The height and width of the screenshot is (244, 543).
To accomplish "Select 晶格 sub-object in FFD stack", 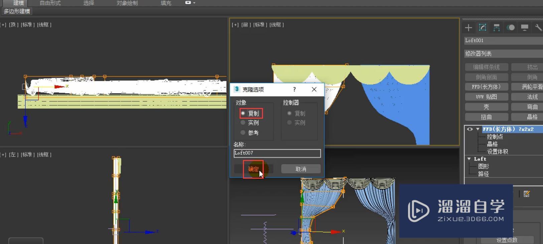I will 492,144.
